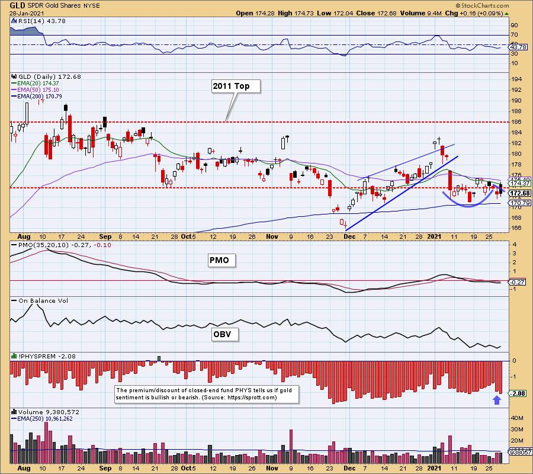Click the 194 price axis label
This screenshot has height=474, width=533.
pos(516,79)
